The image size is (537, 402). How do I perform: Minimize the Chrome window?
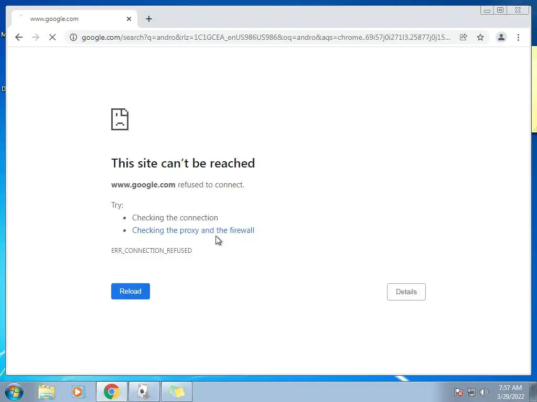487,10
